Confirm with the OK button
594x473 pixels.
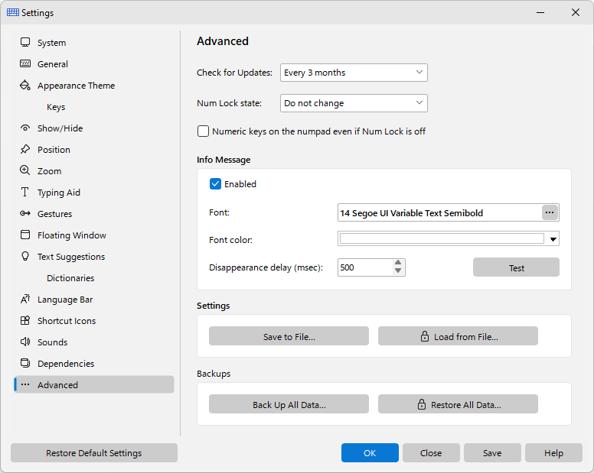tap(370, 452)
